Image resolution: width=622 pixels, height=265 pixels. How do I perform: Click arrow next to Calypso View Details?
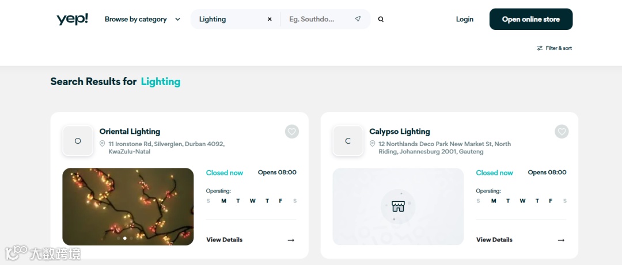(x=561, y=240)
